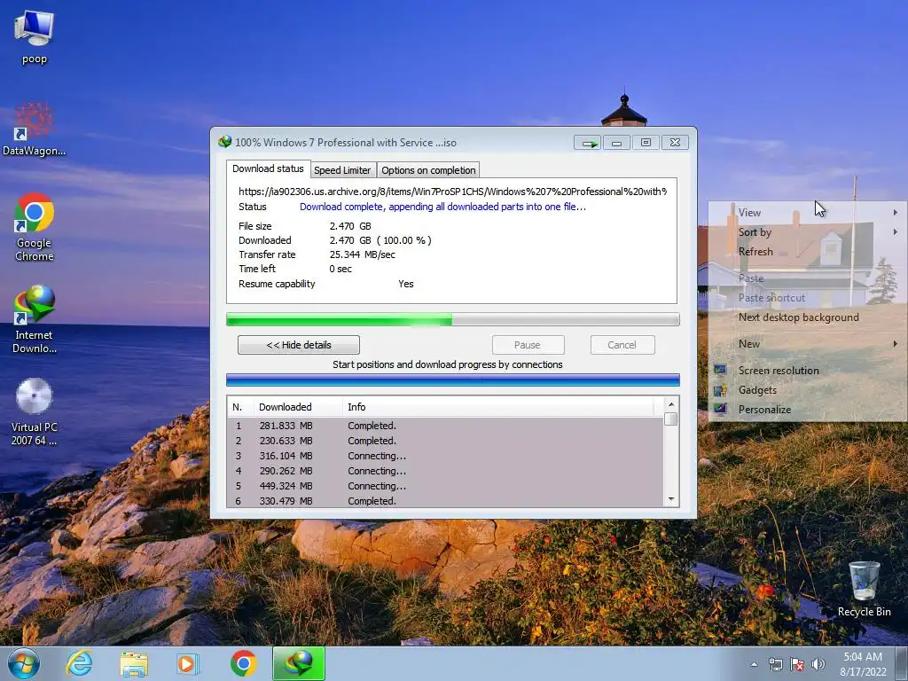Open Virtual PC 2007 64 desktop icon
This screenshot has height=681, width=908.
pyautogui.click(x=35, y=411)
